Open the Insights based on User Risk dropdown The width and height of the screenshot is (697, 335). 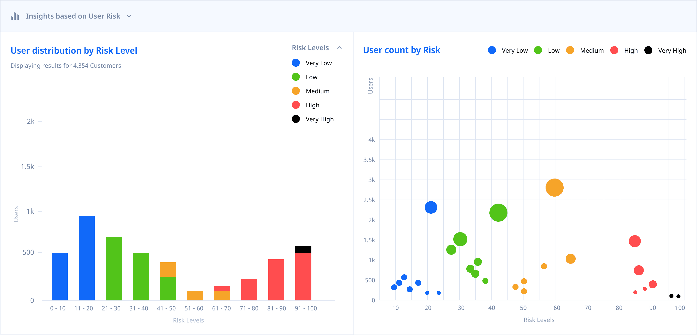(x=129, y=16)
